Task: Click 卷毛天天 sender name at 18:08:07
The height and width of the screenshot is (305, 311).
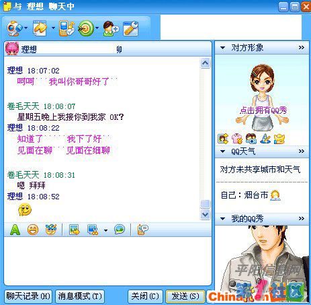Action: tap(23, 106)
